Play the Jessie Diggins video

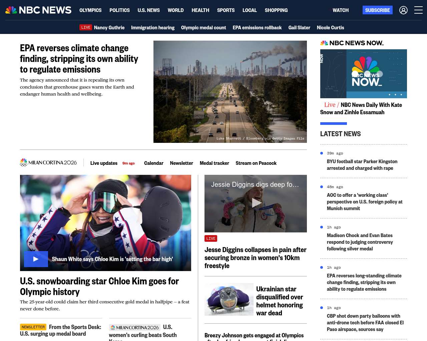[256, 203]
